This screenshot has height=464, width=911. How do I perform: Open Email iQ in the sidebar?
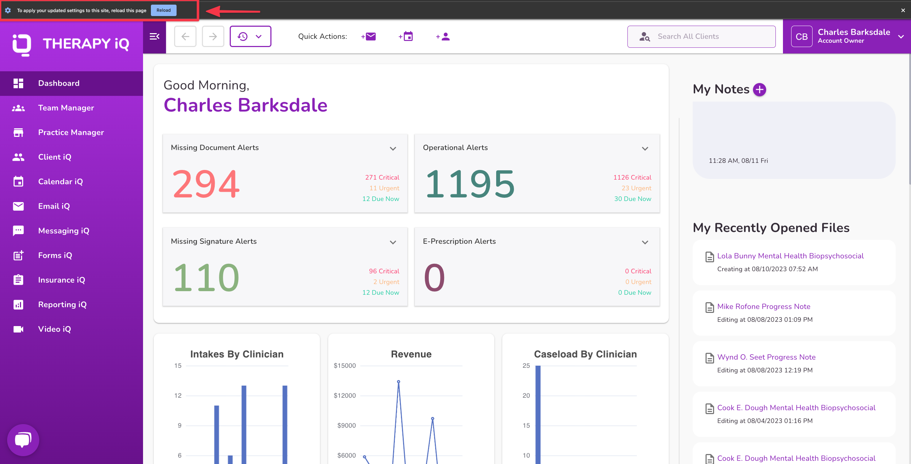71,206
